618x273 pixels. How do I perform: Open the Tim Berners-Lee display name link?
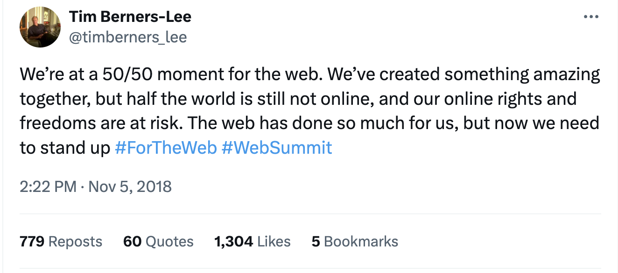tap(130, 17)
